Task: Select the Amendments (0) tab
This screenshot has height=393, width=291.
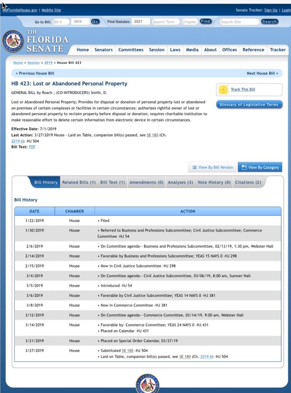Action: coord(146,182)
